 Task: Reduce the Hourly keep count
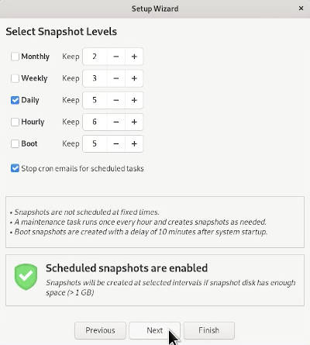coord(116,122)
